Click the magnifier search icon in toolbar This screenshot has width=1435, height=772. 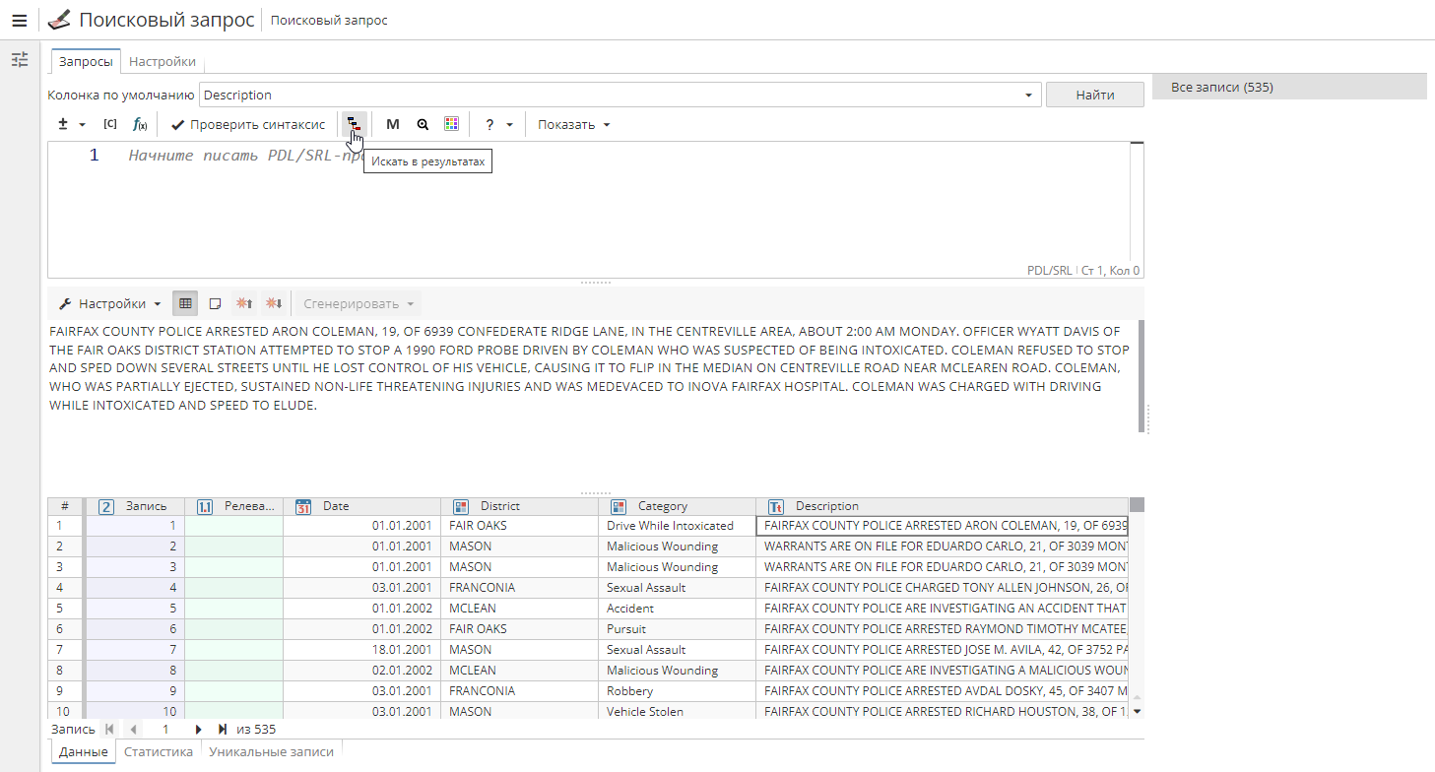tap(423, 124)
